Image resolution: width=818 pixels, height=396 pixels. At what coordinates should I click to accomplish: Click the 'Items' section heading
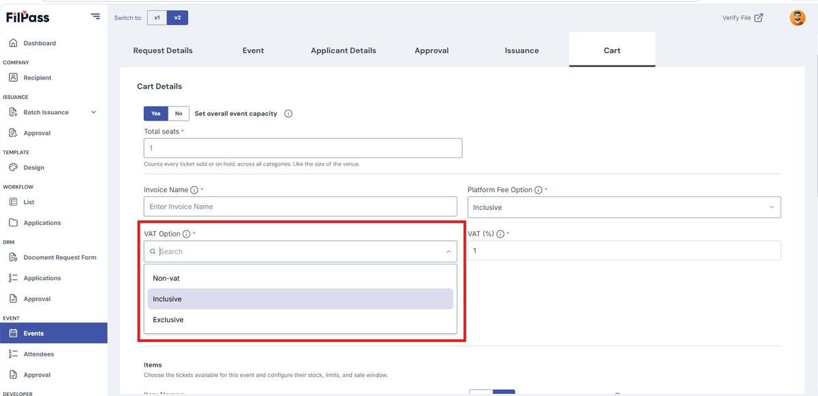click(153, 365)
